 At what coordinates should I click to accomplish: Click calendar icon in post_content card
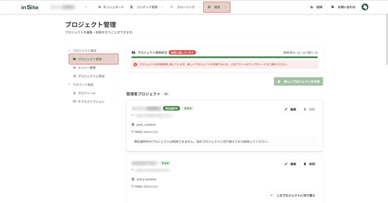(x=133, y=132)
